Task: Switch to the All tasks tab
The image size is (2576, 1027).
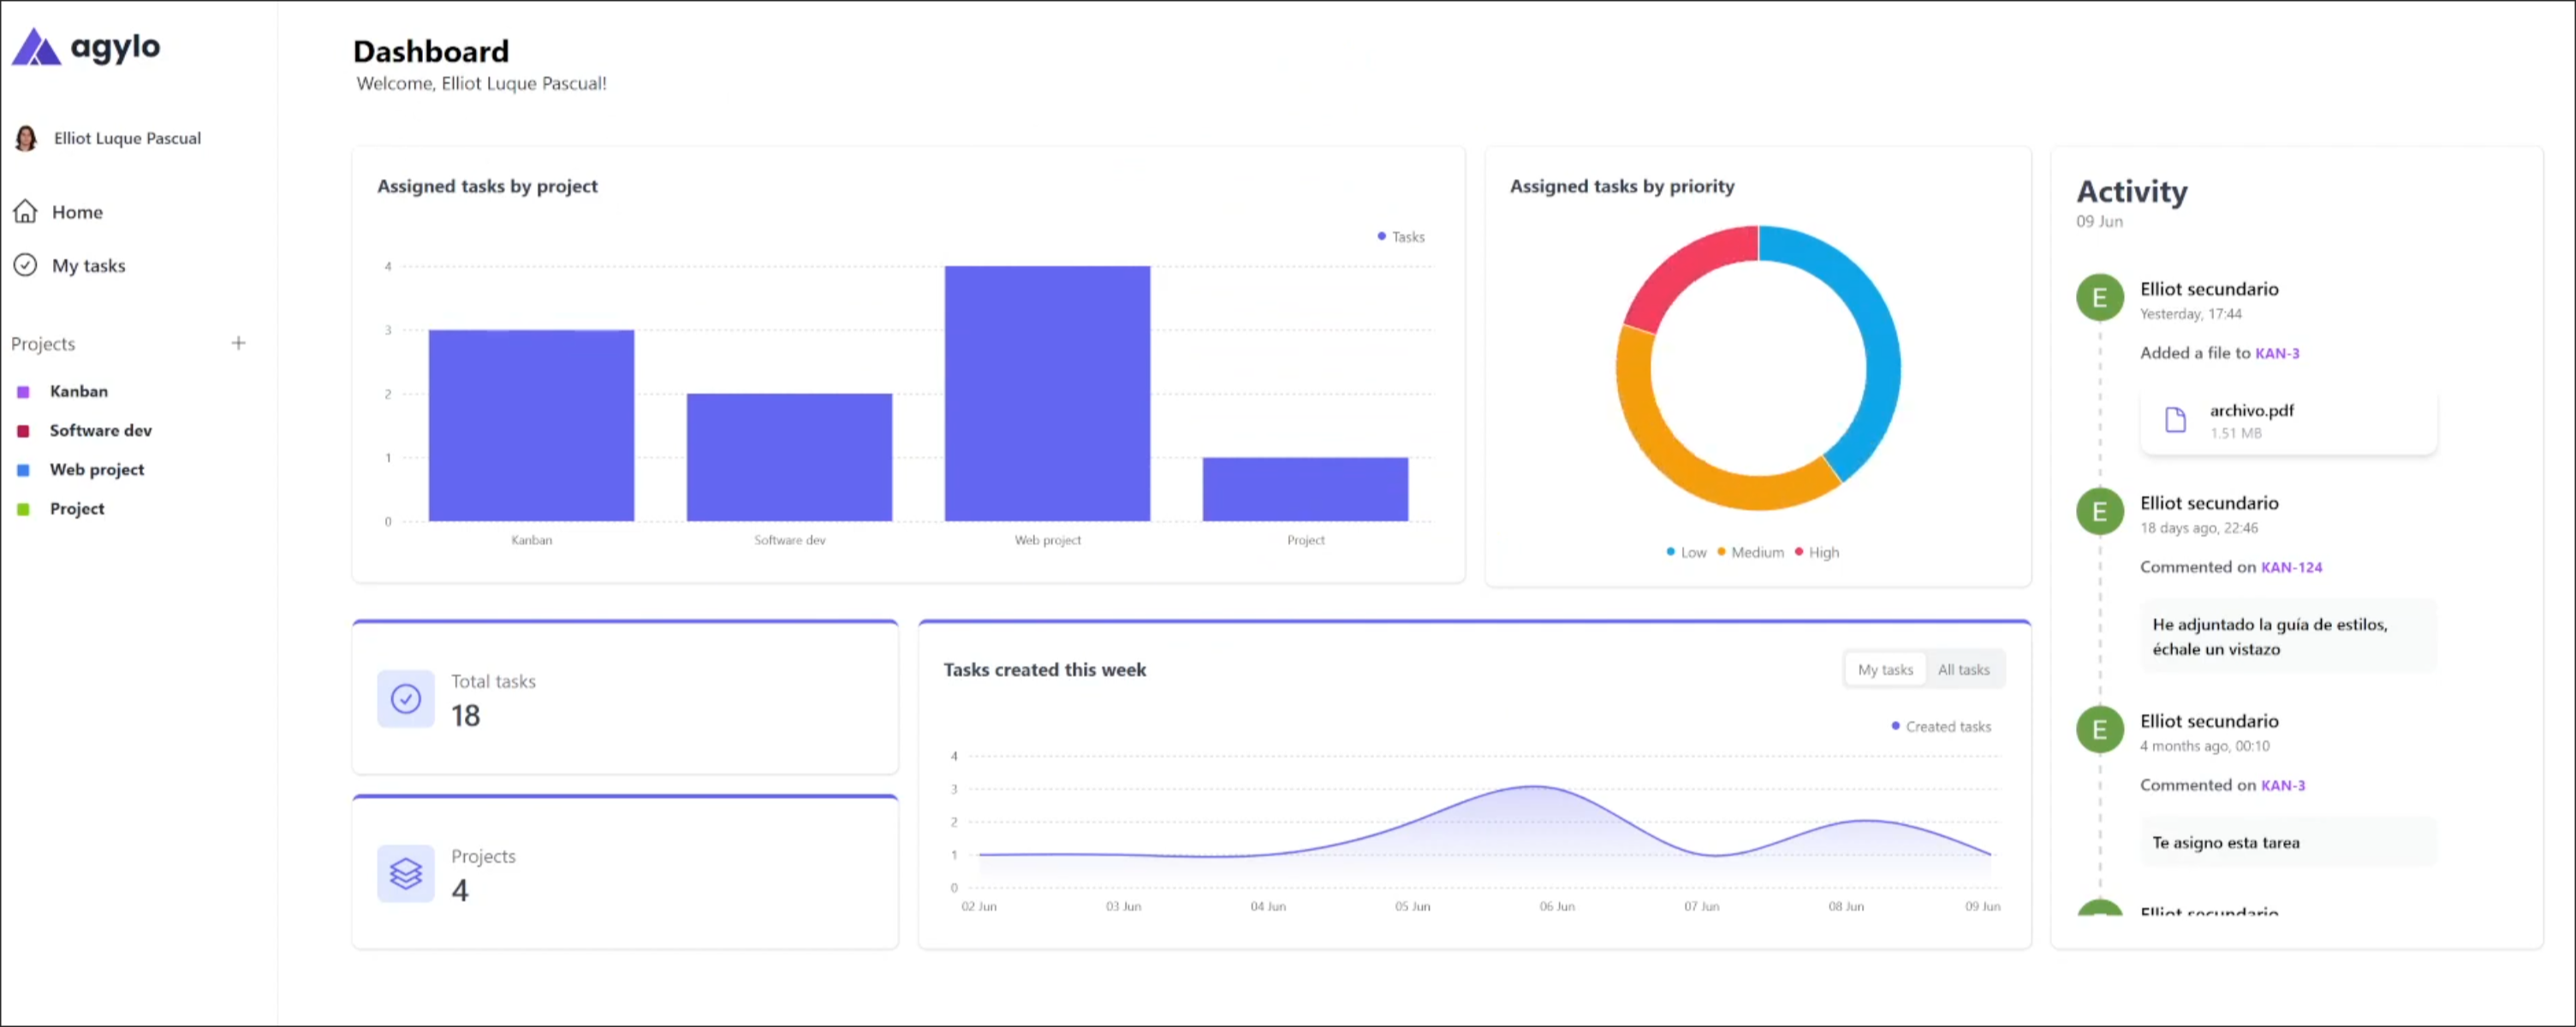Action: pos(1963,669)
